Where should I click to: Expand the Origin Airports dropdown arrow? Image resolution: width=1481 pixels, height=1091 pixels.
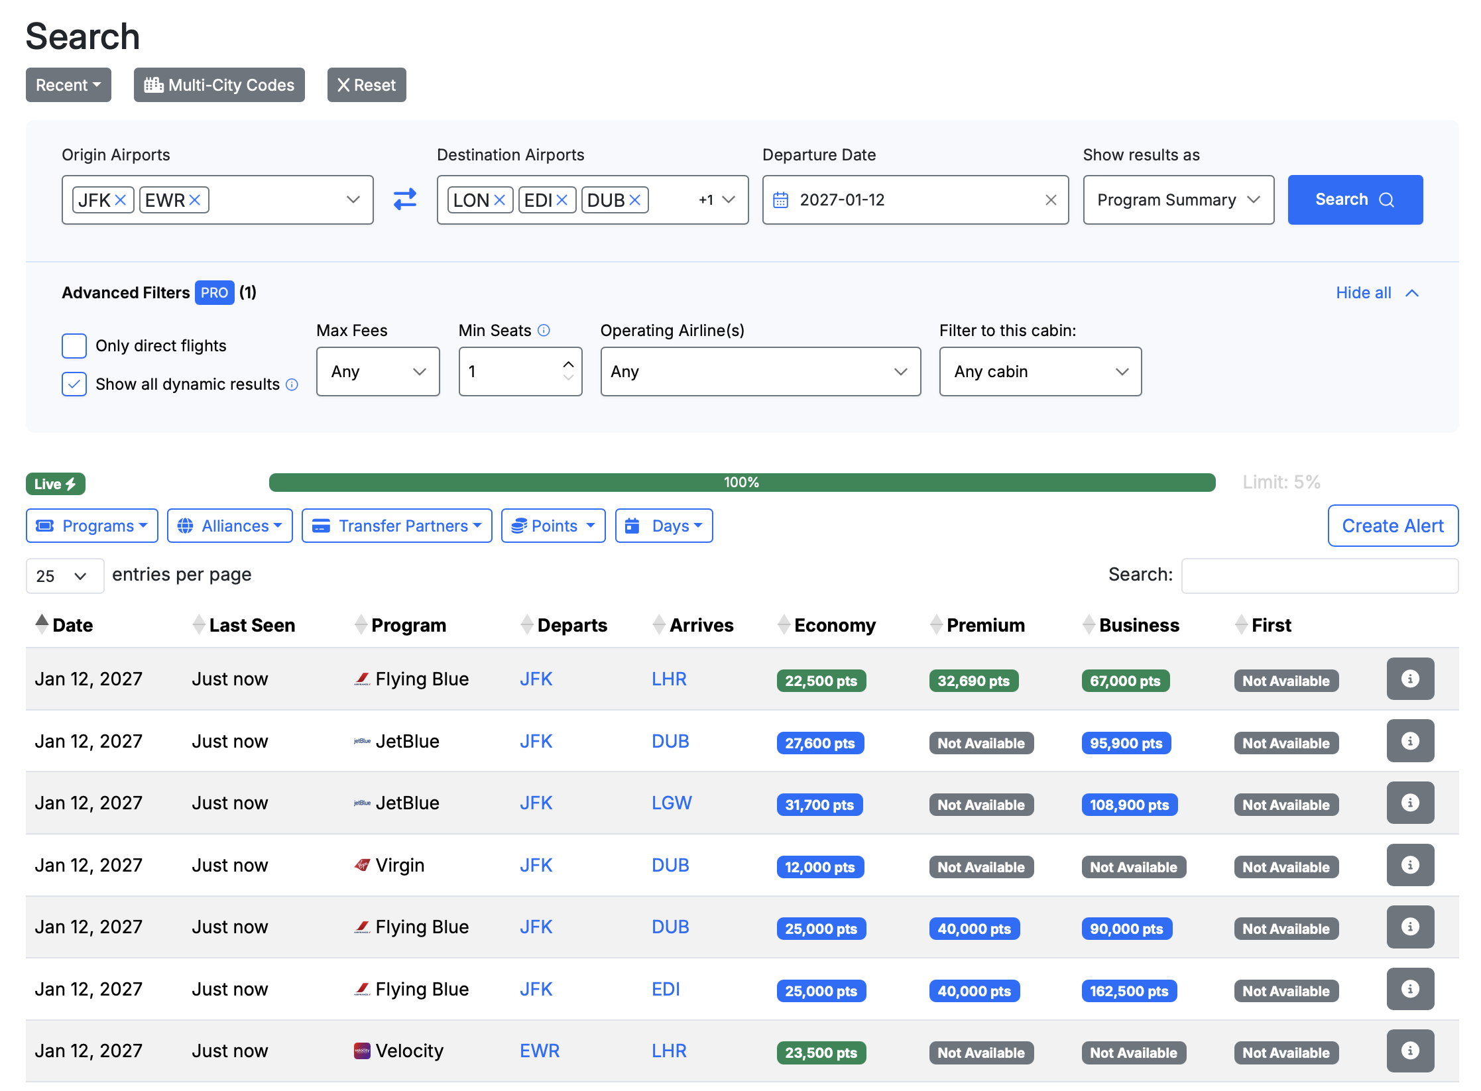[353, 200]
